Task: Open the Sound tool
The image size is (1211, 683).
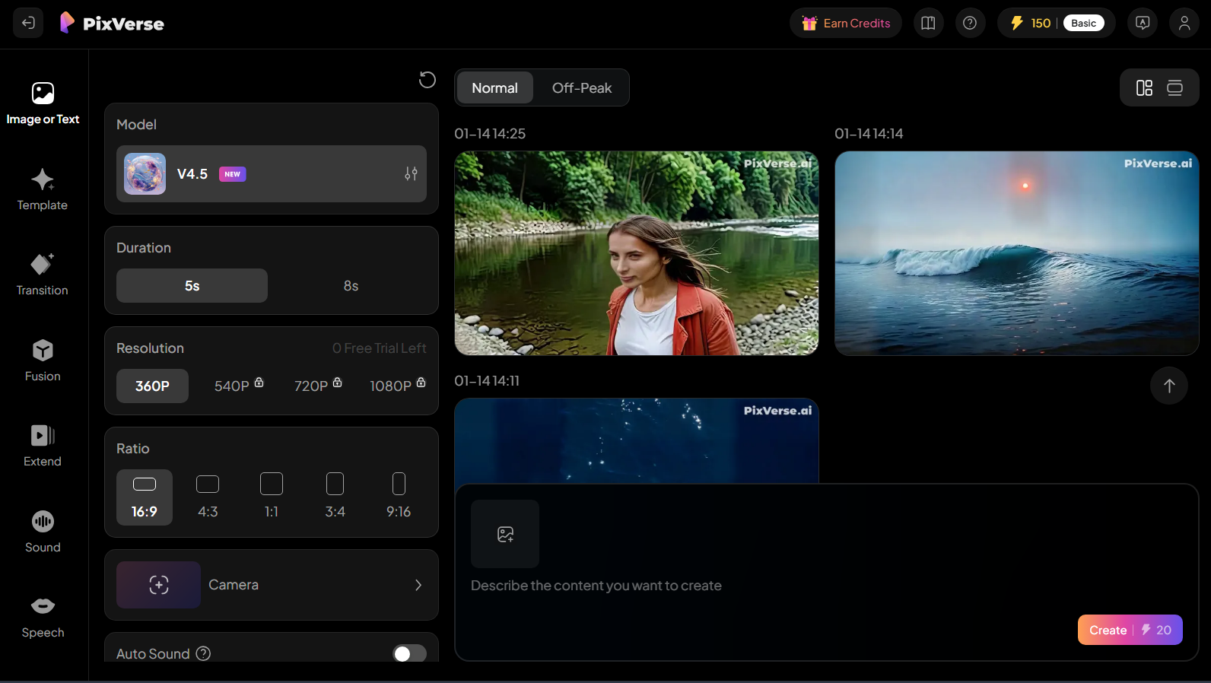Action: click(43, 532)
